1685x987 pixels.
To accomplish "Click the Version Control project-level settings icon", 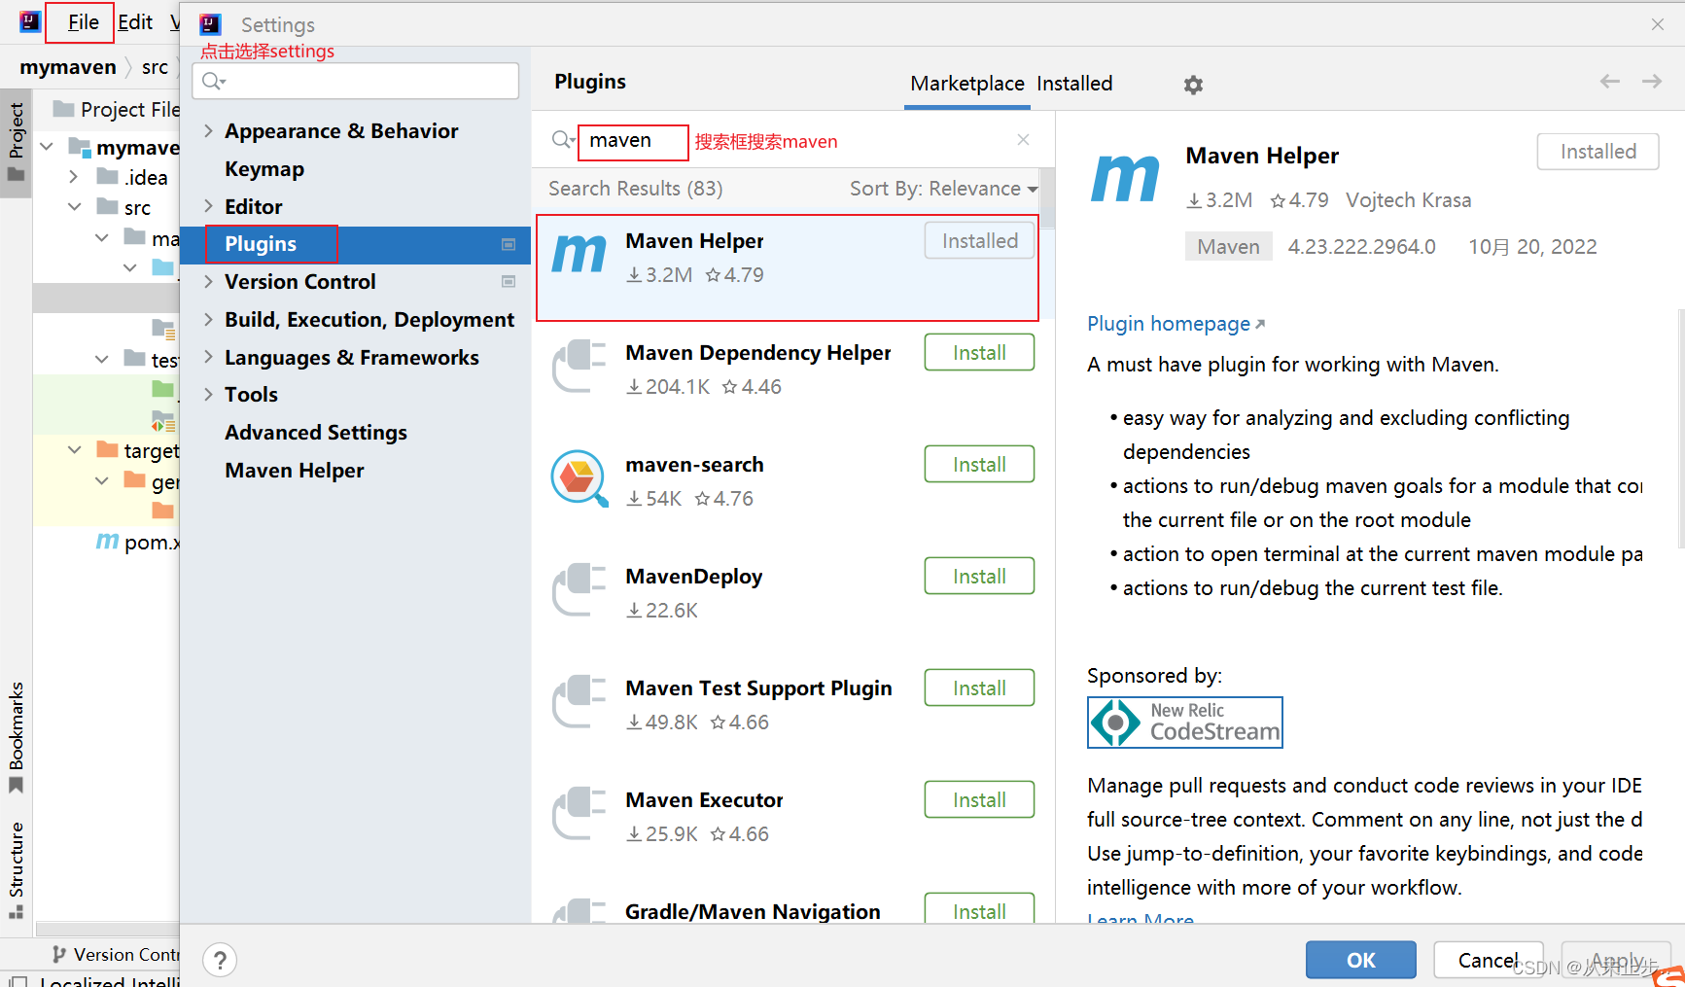I will coord(509,282).
